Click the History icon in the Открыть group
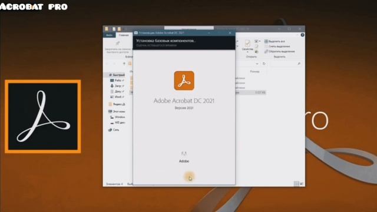 257,52
